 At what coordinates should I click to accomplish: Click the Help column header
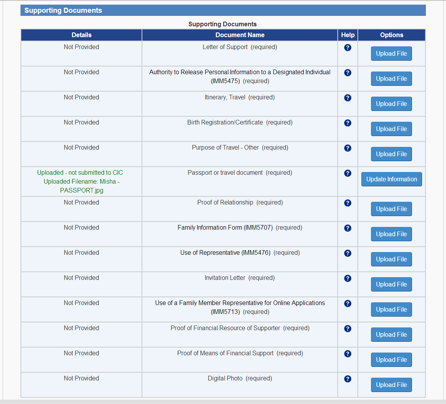click(x=348, y=35)
